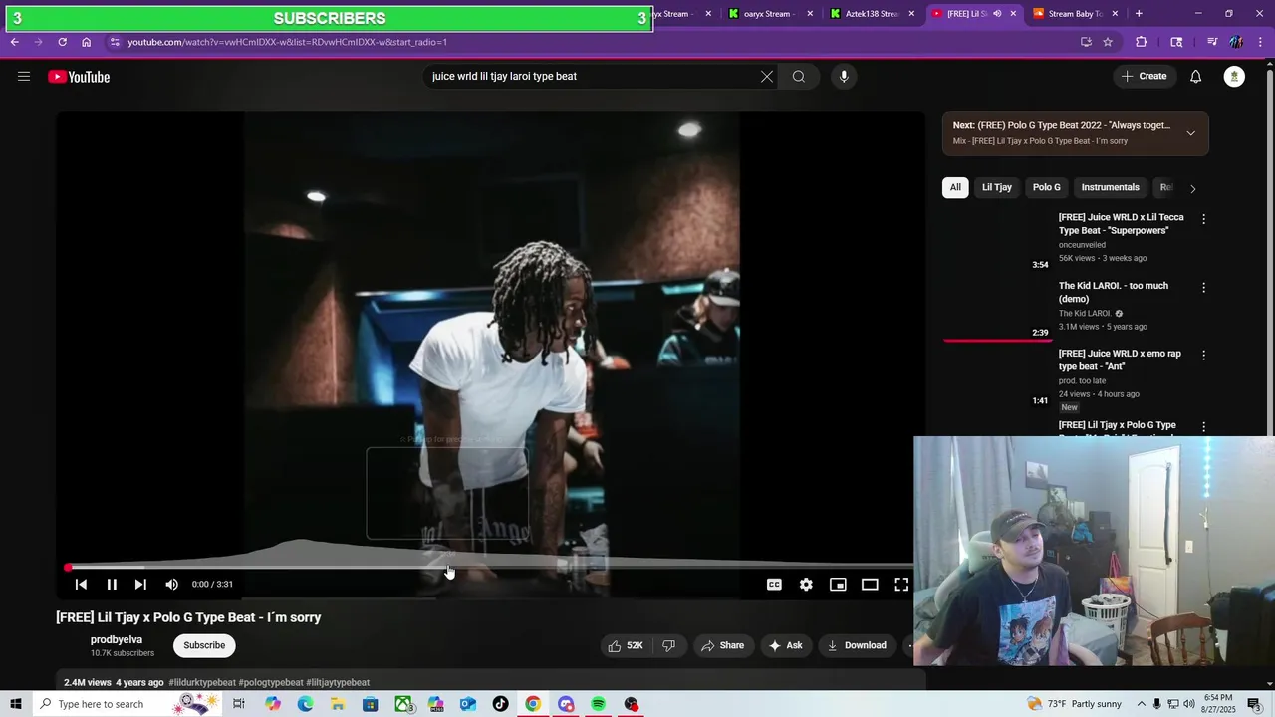Click the Windows taskbar search box
The width and height of the screenshot is (1275, 717).
127,704
